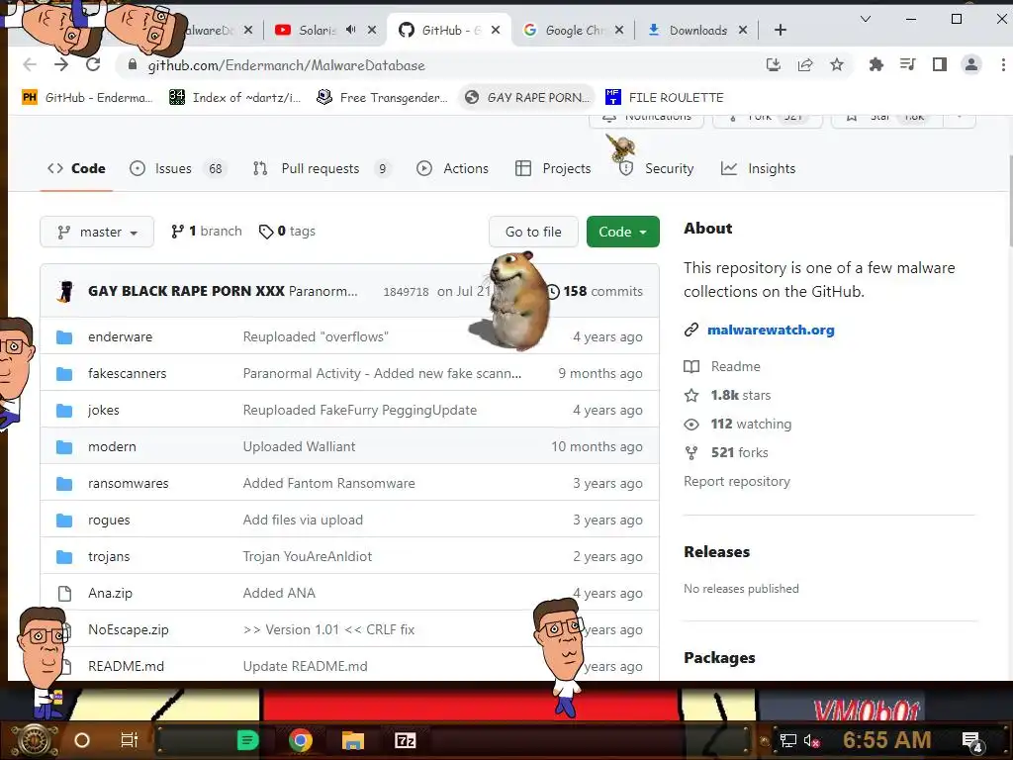
Task: Click the share page icon in address bar
Action: (x=805, y=64)
